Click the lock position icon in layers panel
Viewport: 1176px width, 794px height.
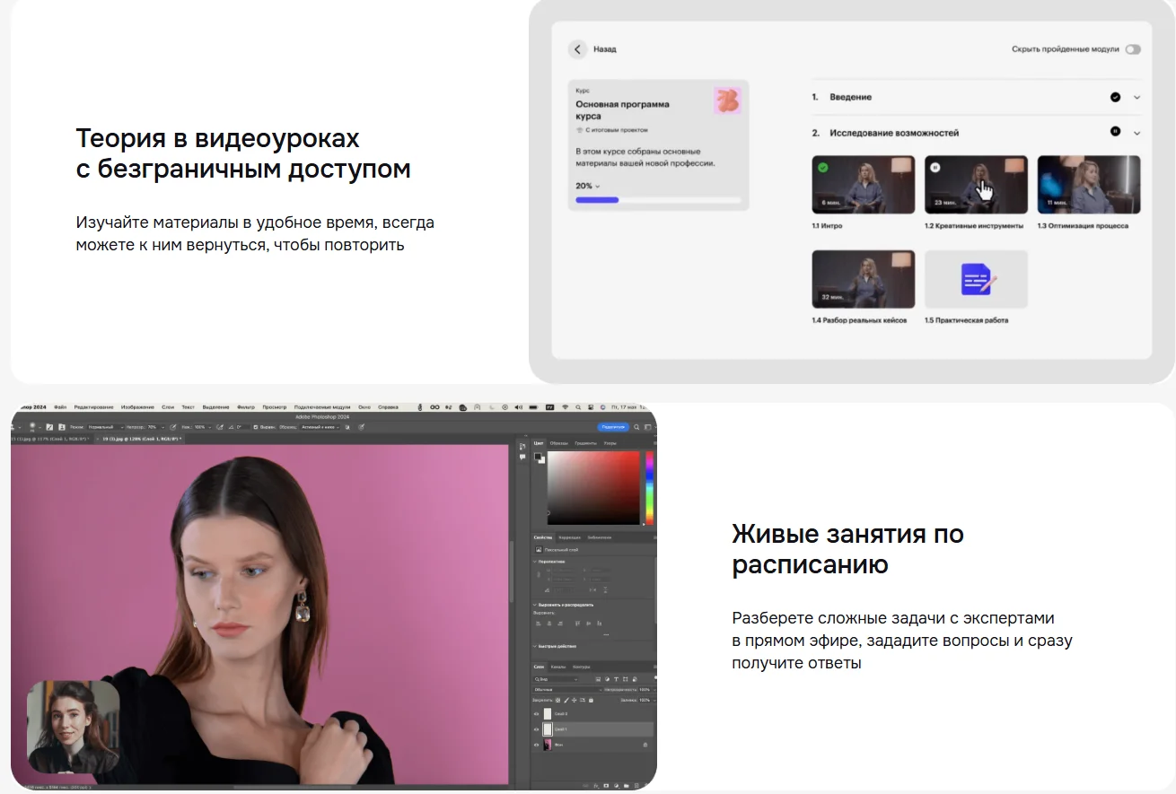573,700
